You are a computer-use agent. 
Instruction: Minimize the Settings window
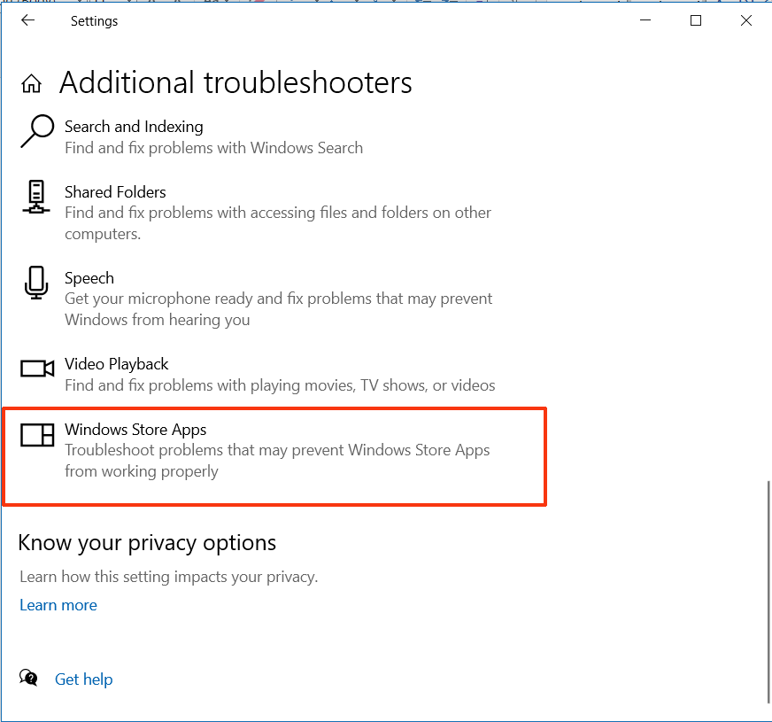[x=645, y=20]
